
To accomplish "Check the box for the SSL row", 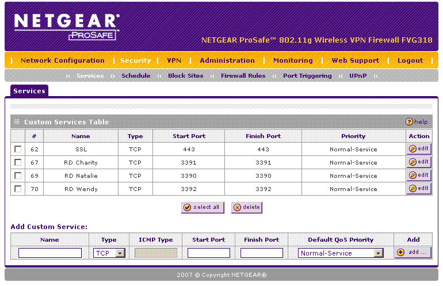I will [x=18, y=150].
